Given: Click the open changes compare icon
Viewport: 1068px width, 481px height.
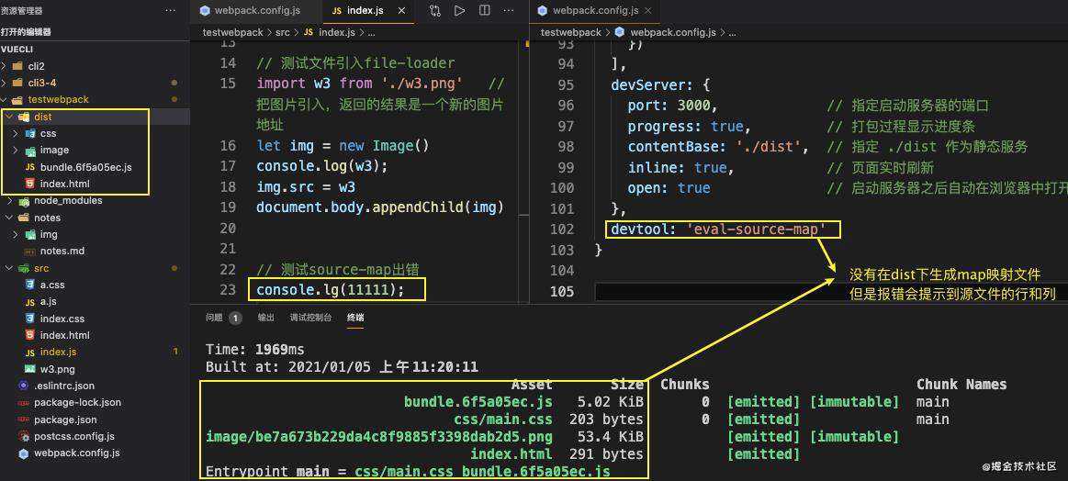Looking at the screenshot, I should (435, 10).
